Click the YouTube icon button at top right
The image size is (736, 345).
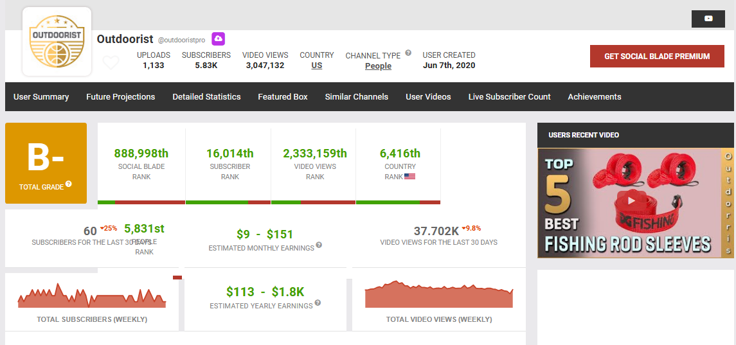coord(708,19)
